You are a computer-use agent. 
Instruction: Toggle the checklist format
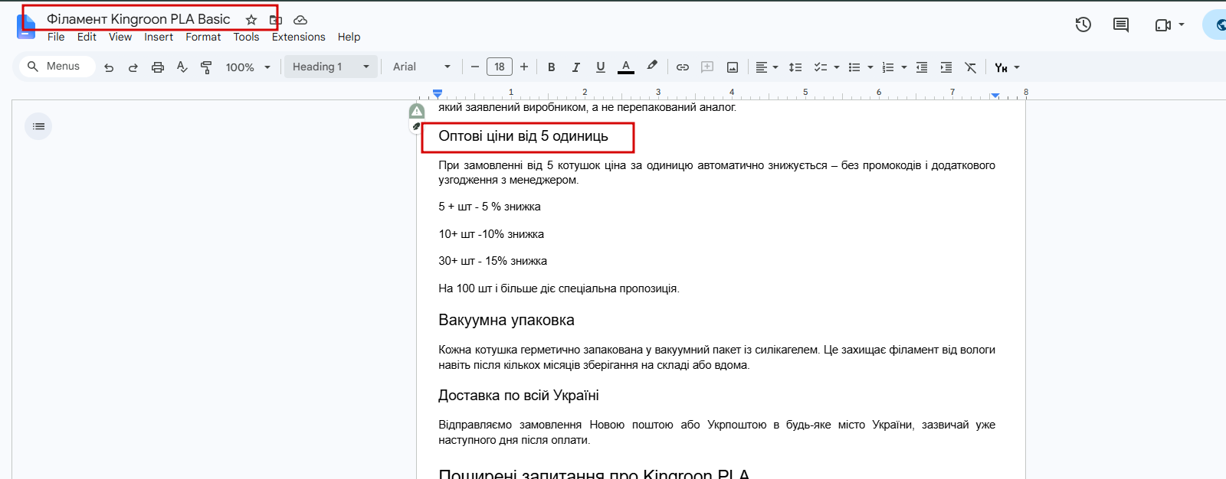pos(820,67)
